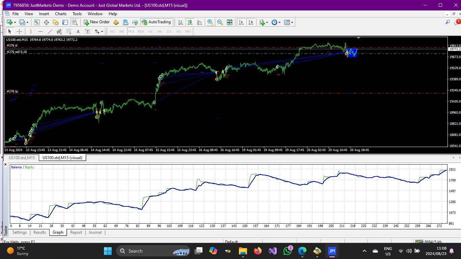Open the MetaEditor book icon

click(x=116, y=22)
